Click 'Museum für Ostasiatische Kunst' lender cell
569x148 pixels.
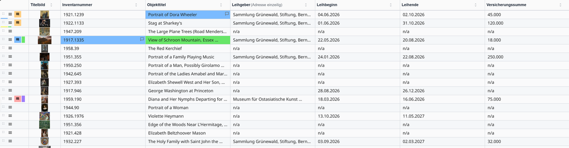pos(273,99)
